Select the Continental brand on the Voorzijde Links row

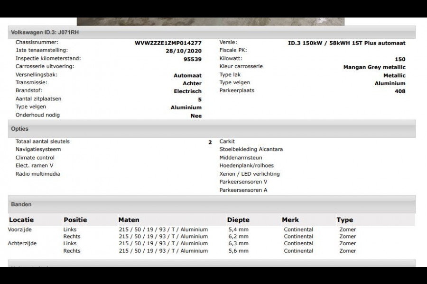299,229
